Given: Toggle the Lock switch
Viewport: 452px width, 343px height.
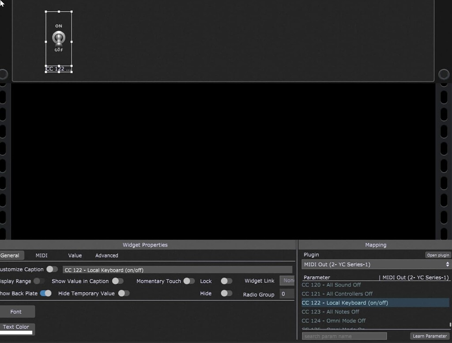Looking at the screenshot, I should (x=226, y=281).
